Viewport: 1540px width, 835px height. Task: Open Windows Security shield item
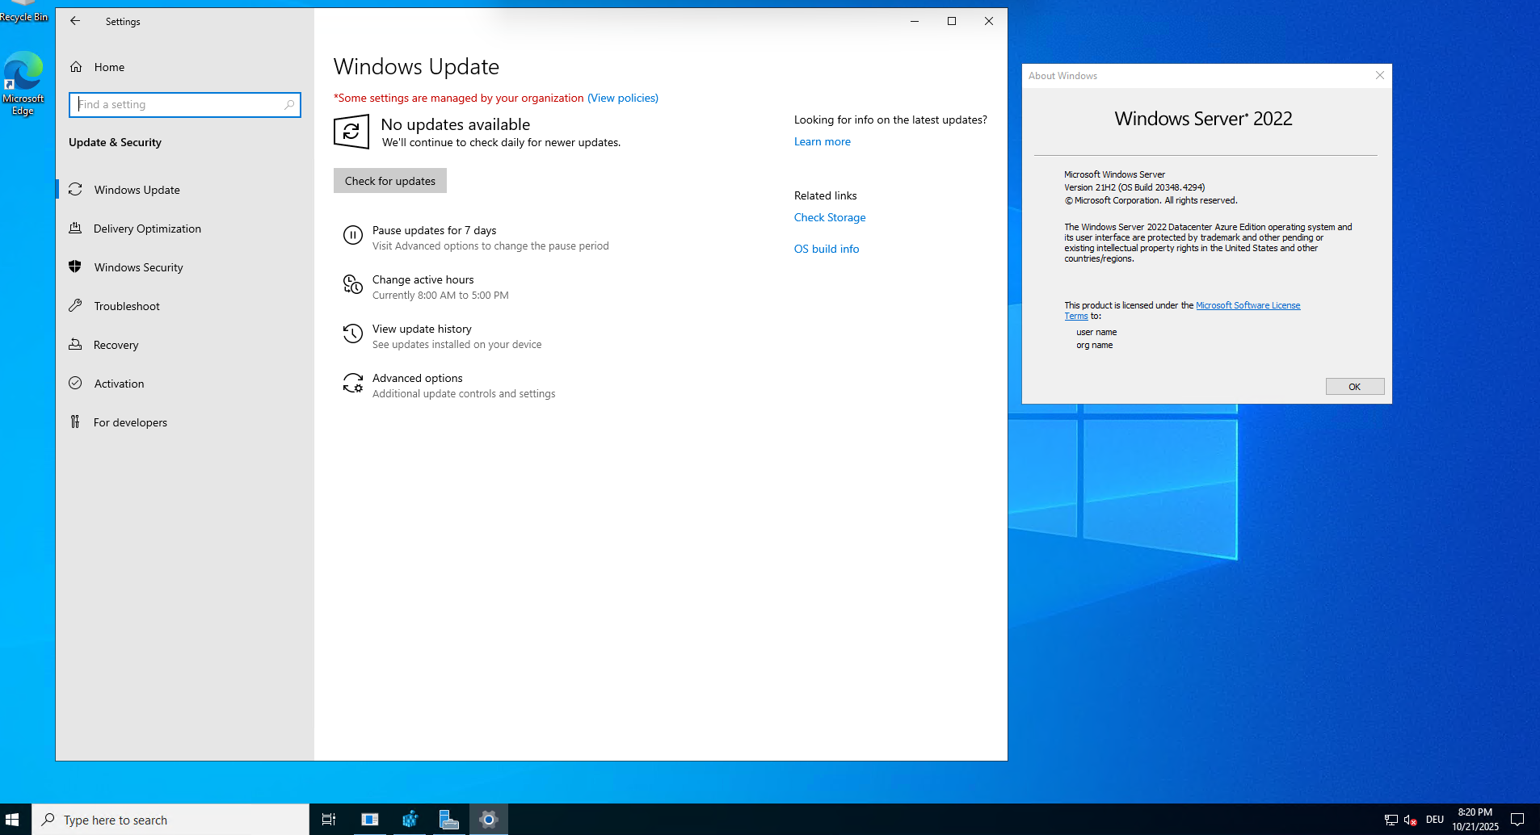tap(138, 267)
